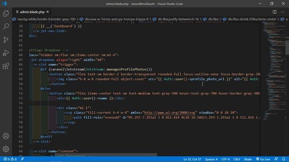Click the warnings count in status bar

pos(14,159)
